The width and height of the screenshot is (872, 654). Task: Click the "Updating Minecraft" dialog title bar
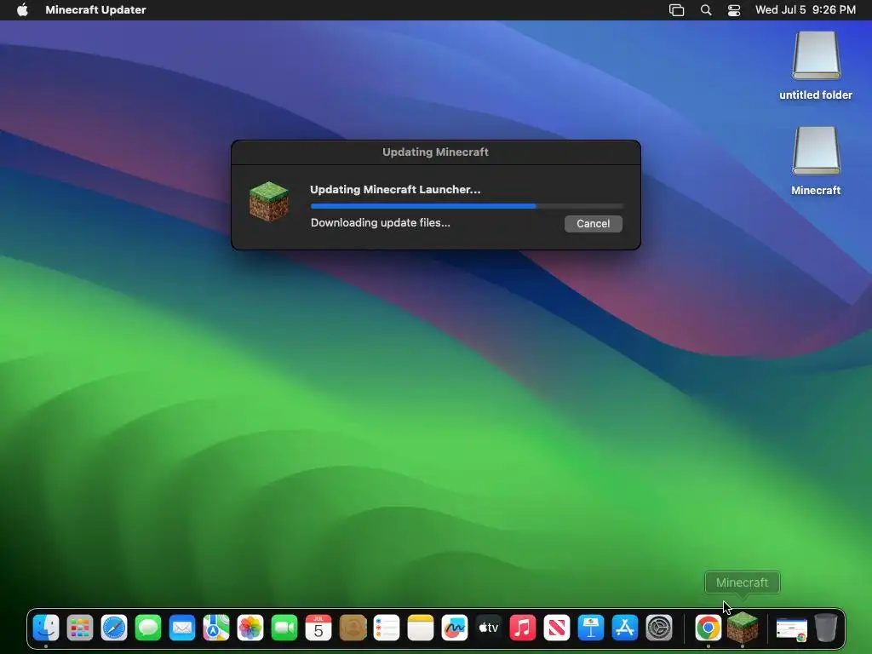click(435, 152)
